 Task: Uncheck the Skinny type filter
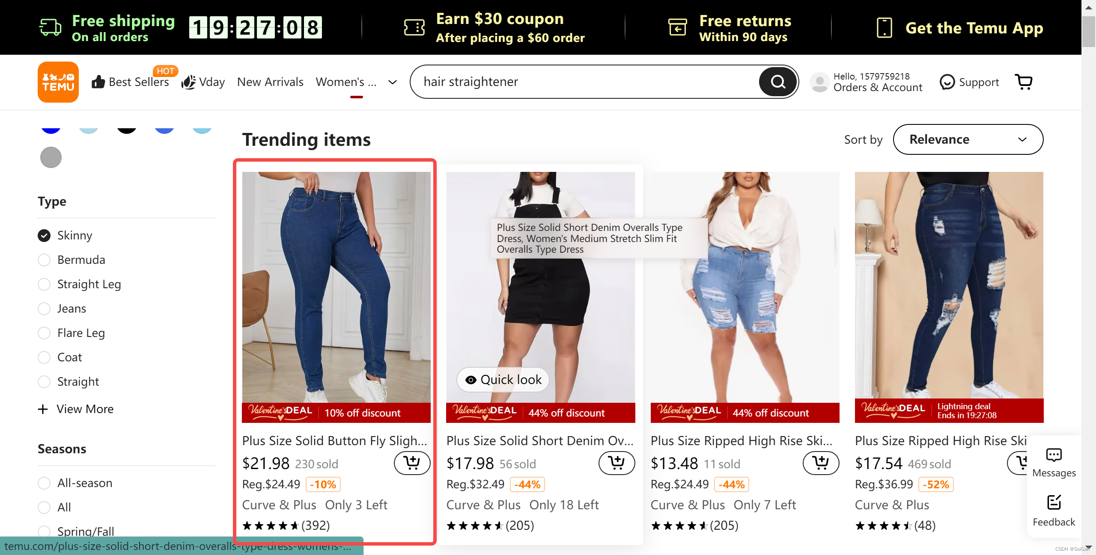click(44, 236)
